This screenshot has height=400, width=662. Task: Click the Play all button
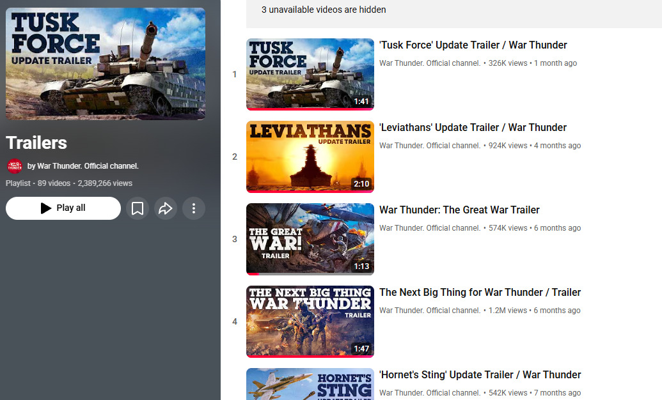click(63, 208)
